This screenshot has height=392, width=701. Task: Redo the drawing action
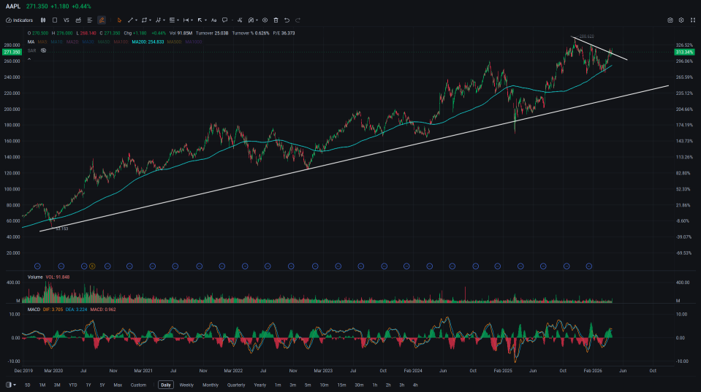(x=298, y=20)
